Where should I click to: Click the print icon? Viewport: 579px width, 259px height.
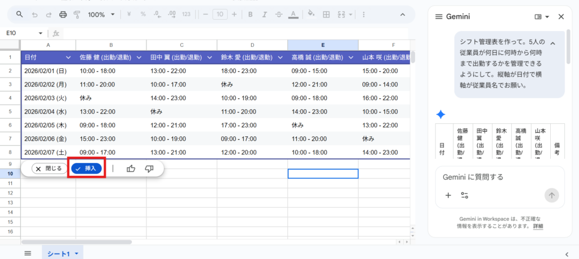coord(63,14)
